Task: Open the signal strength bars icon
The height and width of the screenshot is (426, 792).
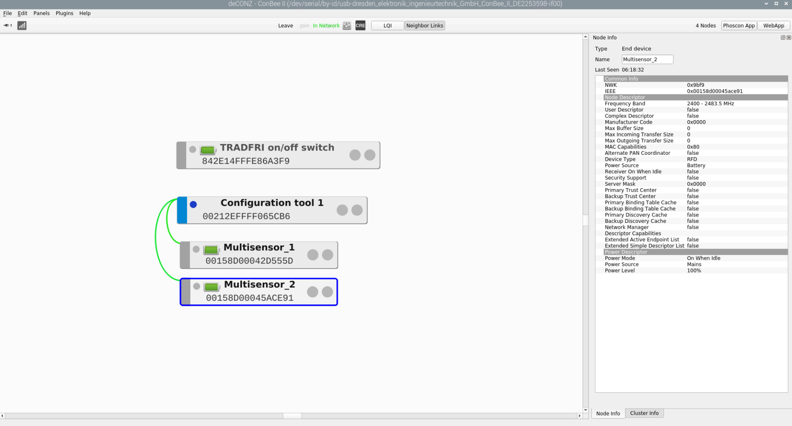Action: click(x=22, y=26)
